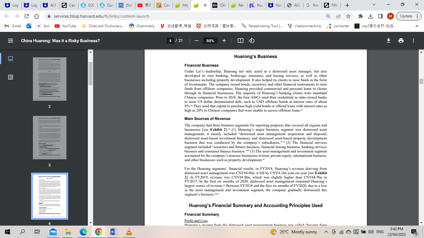Viewport: 424px width, 238px height.
Task: Select the page 4 thumbnail
Action: [x=50, y=196]
